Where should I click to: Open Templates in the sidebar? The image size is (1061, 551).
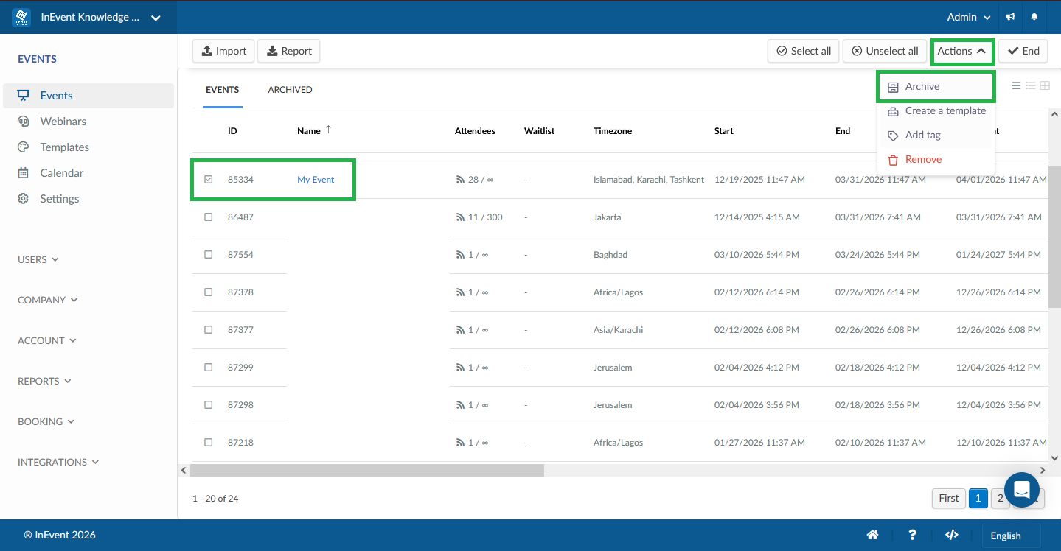coord(88,147)
